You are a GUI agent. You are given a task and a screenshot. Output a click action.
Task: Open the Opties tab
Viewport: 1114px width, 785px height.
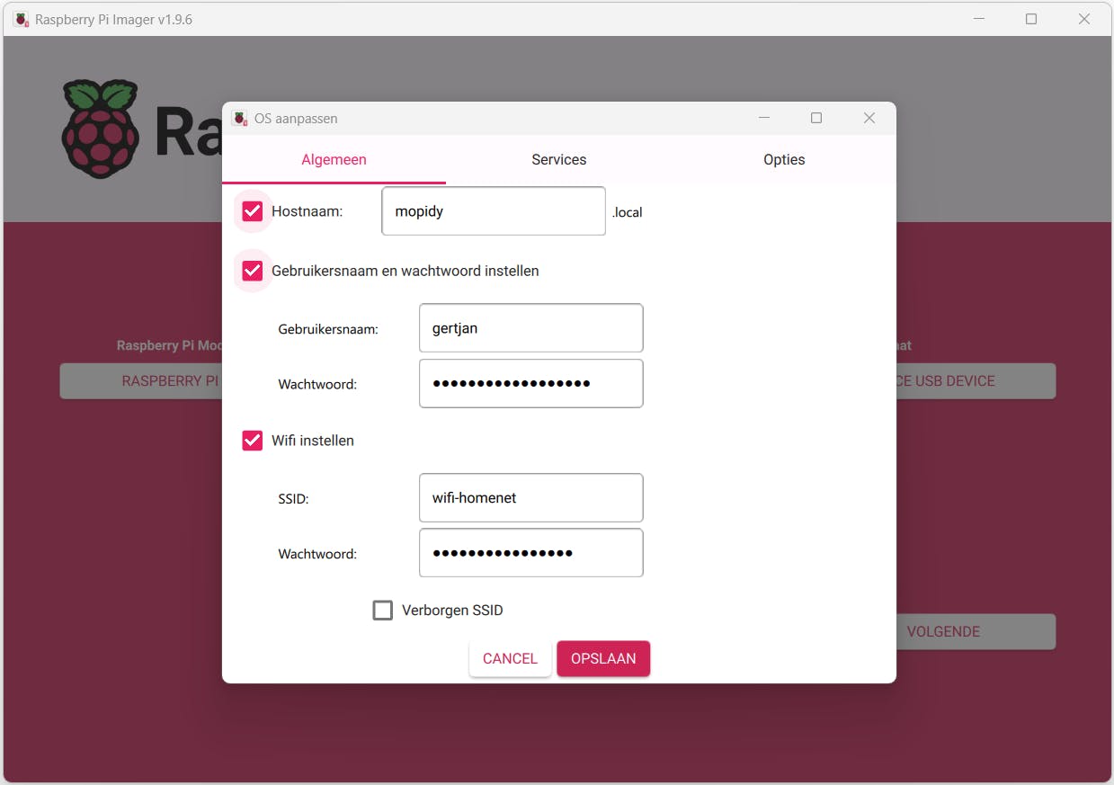(784, 160)
